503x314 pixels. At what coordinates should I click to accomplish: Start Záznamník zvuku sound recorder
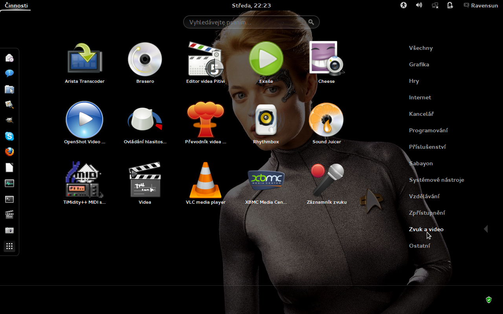point(327,184)
